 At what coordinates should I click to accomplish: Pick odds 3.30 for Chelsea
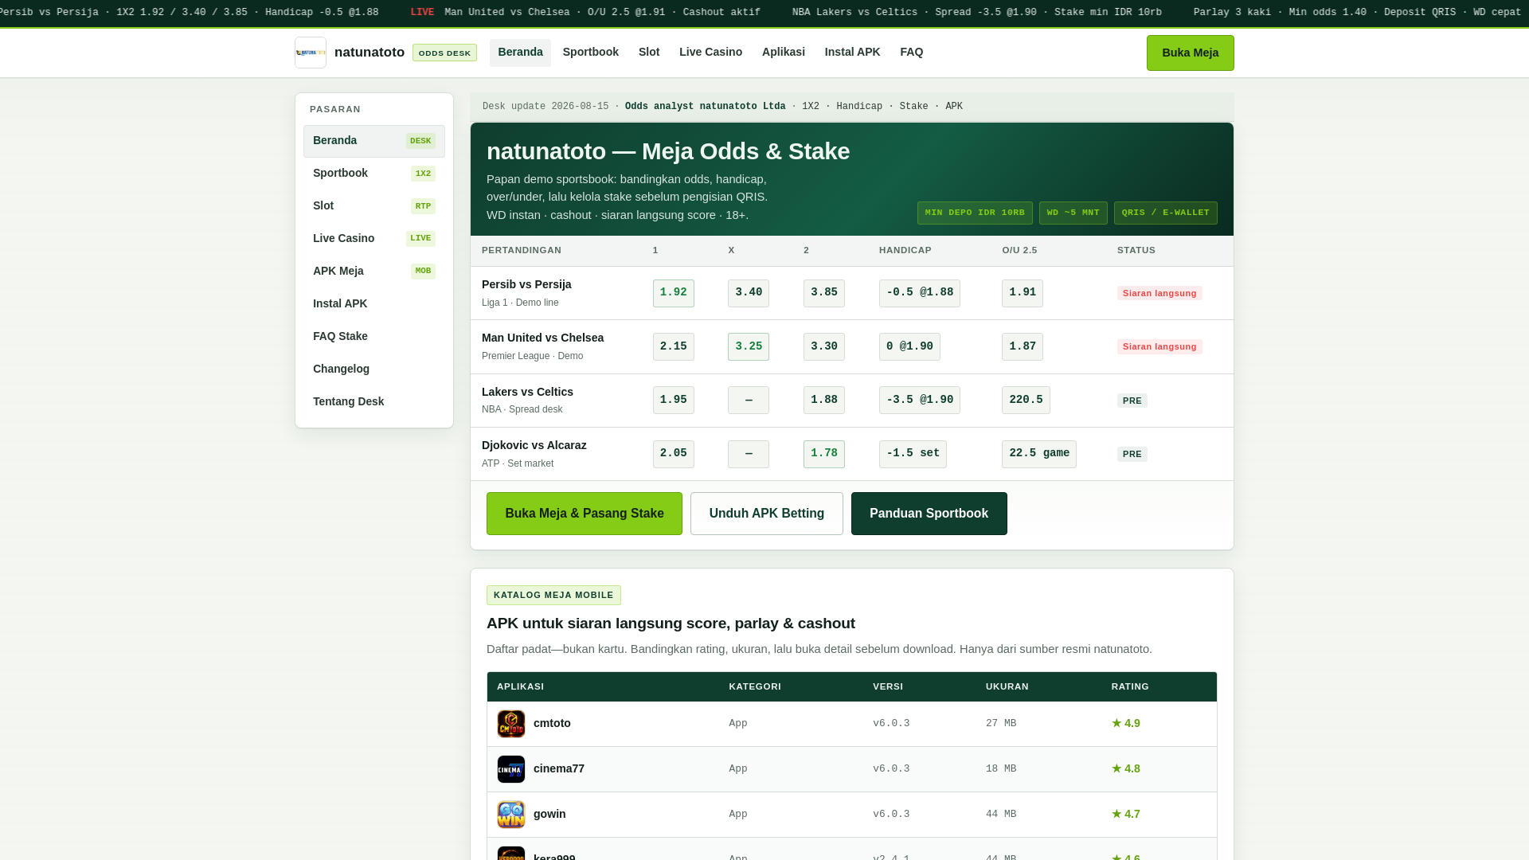click(x=824, y=347)
